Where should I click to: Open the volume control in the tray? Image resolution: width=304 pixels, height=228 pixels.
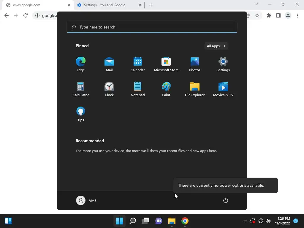[268, 221]
